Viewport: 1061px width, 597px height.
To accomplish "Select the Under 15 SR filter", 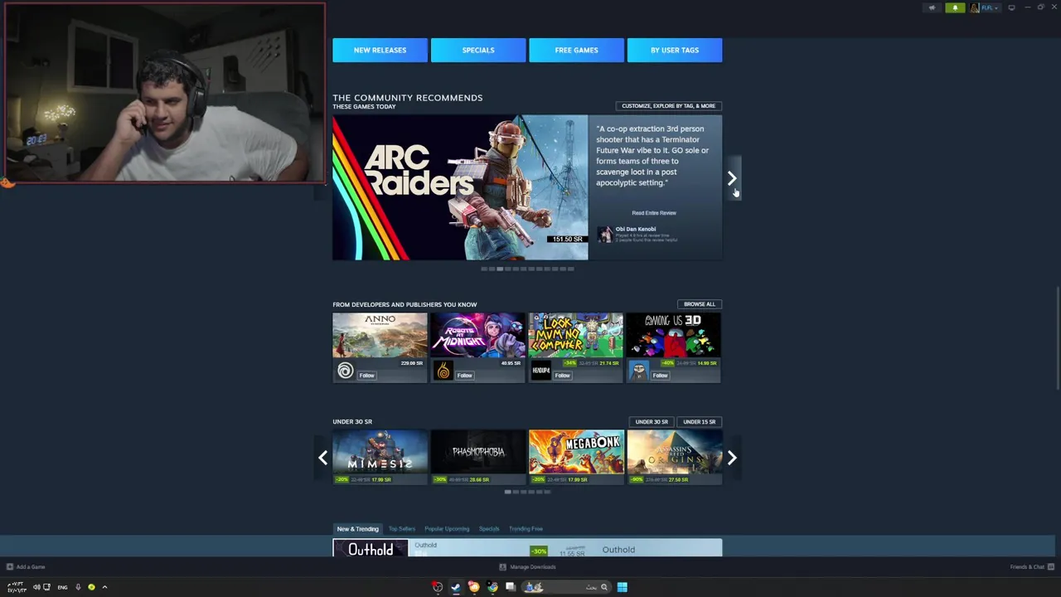I will tap(699, 422).
